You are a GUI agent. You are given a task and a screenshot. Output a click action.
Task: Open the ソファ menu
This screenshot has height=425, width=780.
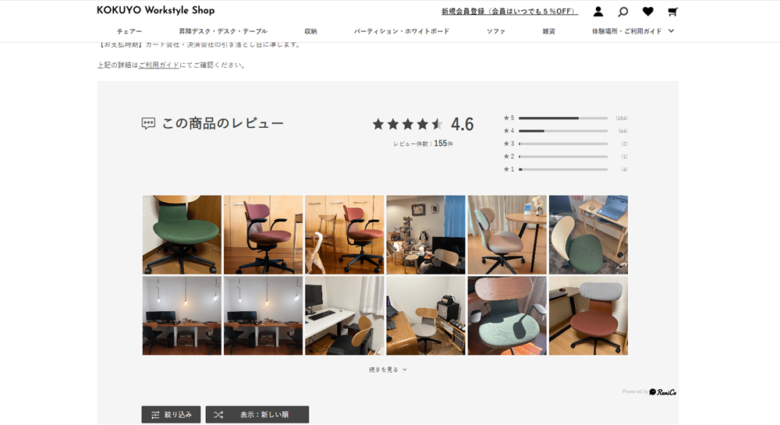[x=495, y=31]
